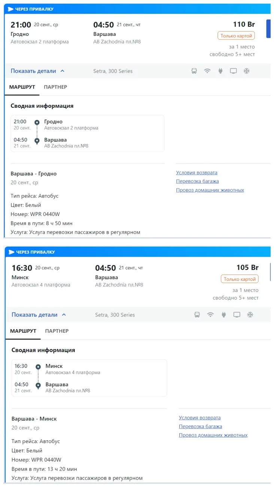Click the power plug icon in the Grodno trip
This screenshot has width=274, height=487.
coord(220,71)
